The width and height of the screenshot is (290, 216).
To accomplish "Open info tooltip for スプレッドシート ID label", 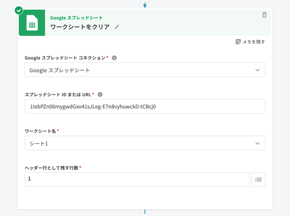I will click(x=100, y=94).
